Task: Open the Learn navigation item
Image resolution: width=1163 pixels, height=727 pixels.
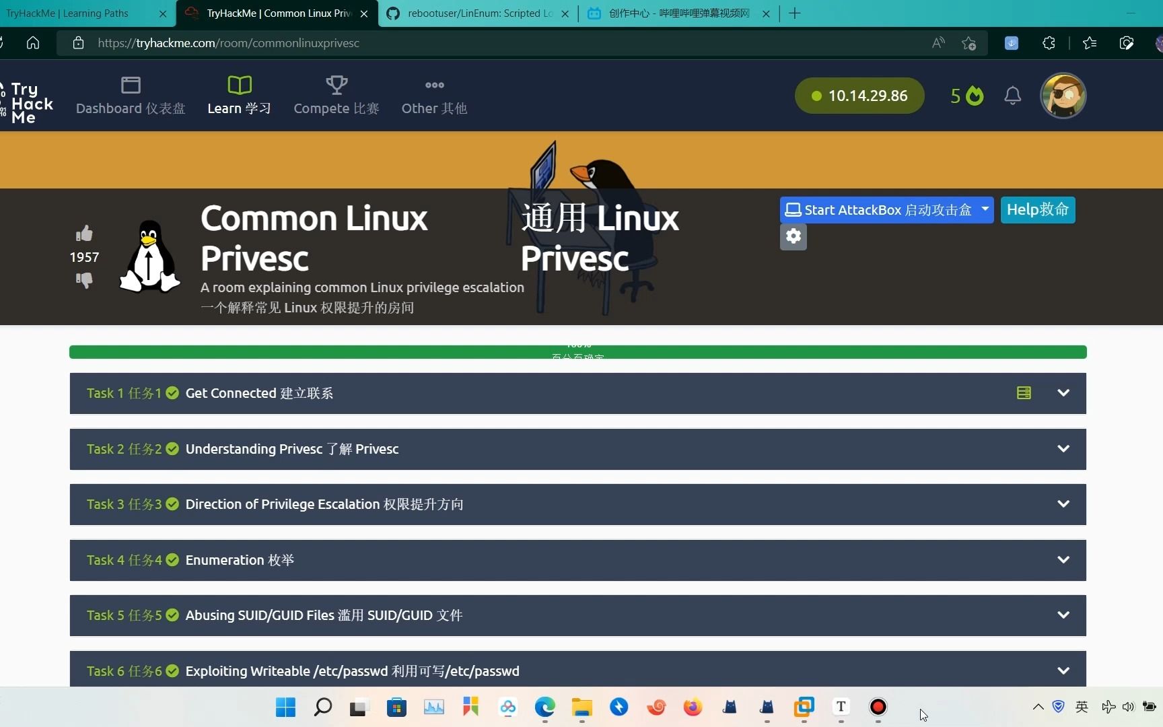Action: [x=239, y=96]
